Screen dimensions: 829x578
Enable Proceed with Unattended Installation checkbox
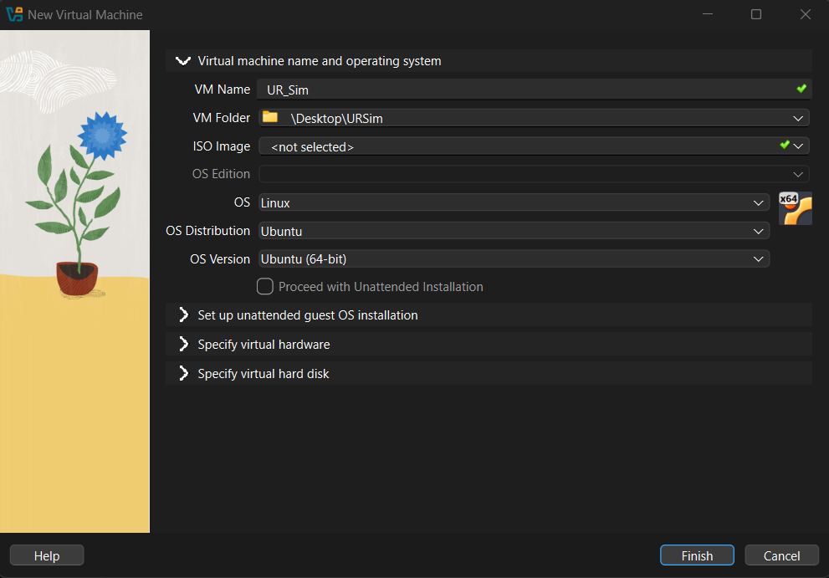pos(265,287)
